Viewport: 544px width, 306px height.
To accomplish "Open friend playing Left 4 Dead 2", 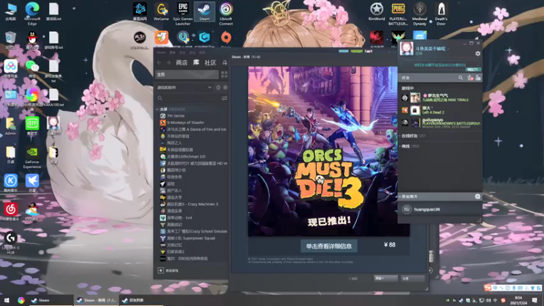I will (x=441, y=110).
